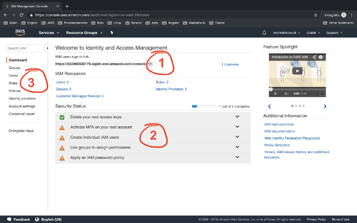Open Groups in the sidebar

point(14,68)
